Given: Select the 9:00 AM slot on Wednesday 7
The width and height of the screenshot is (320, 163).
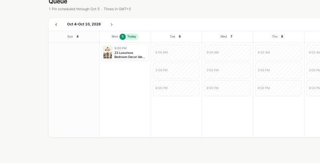Looking at the screenshot, I should pos(227,53).
